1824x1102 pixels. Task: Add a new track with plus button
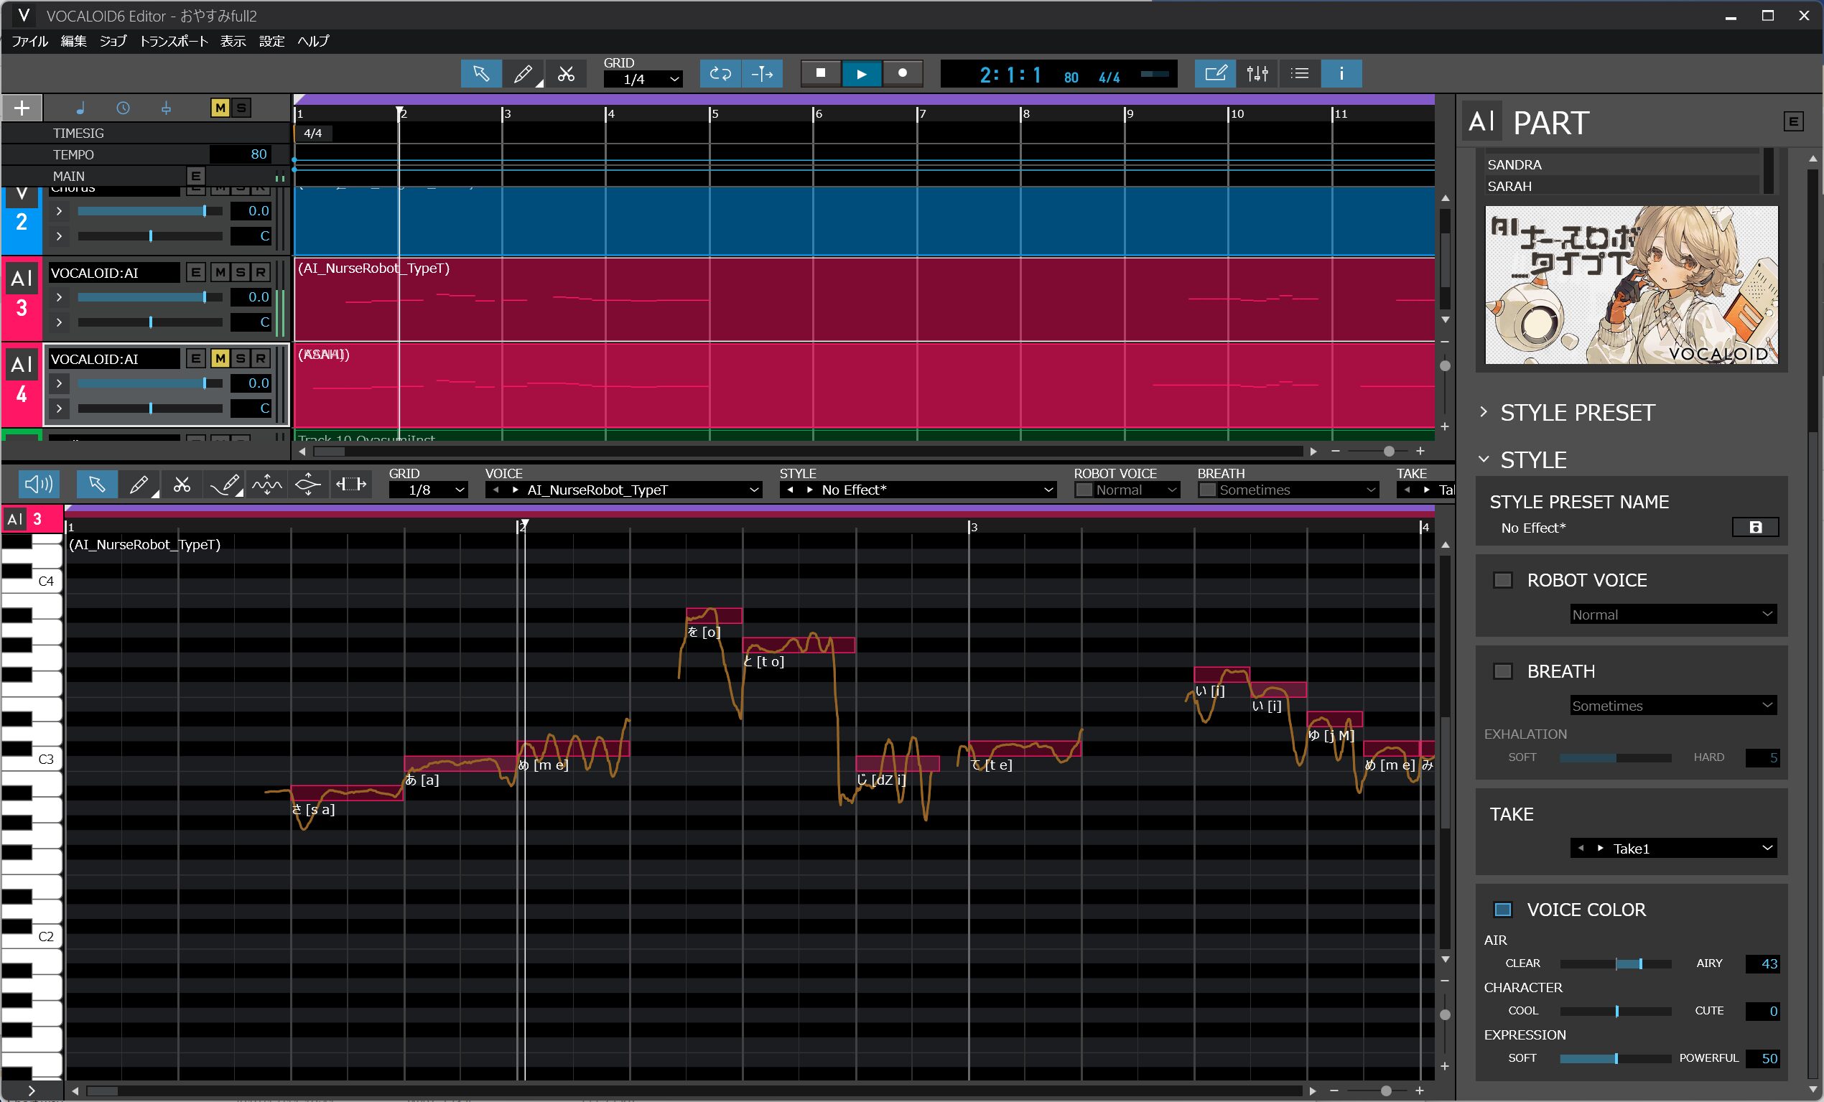click(22, 108)
